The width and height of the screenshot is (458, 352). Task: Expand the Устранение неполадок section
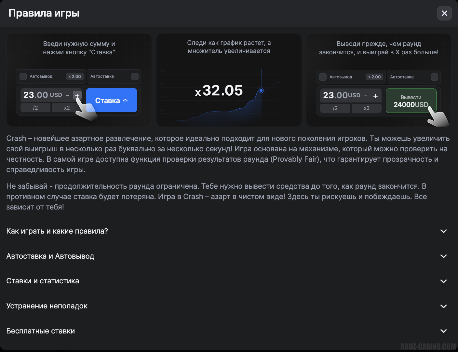click(443, 306)
